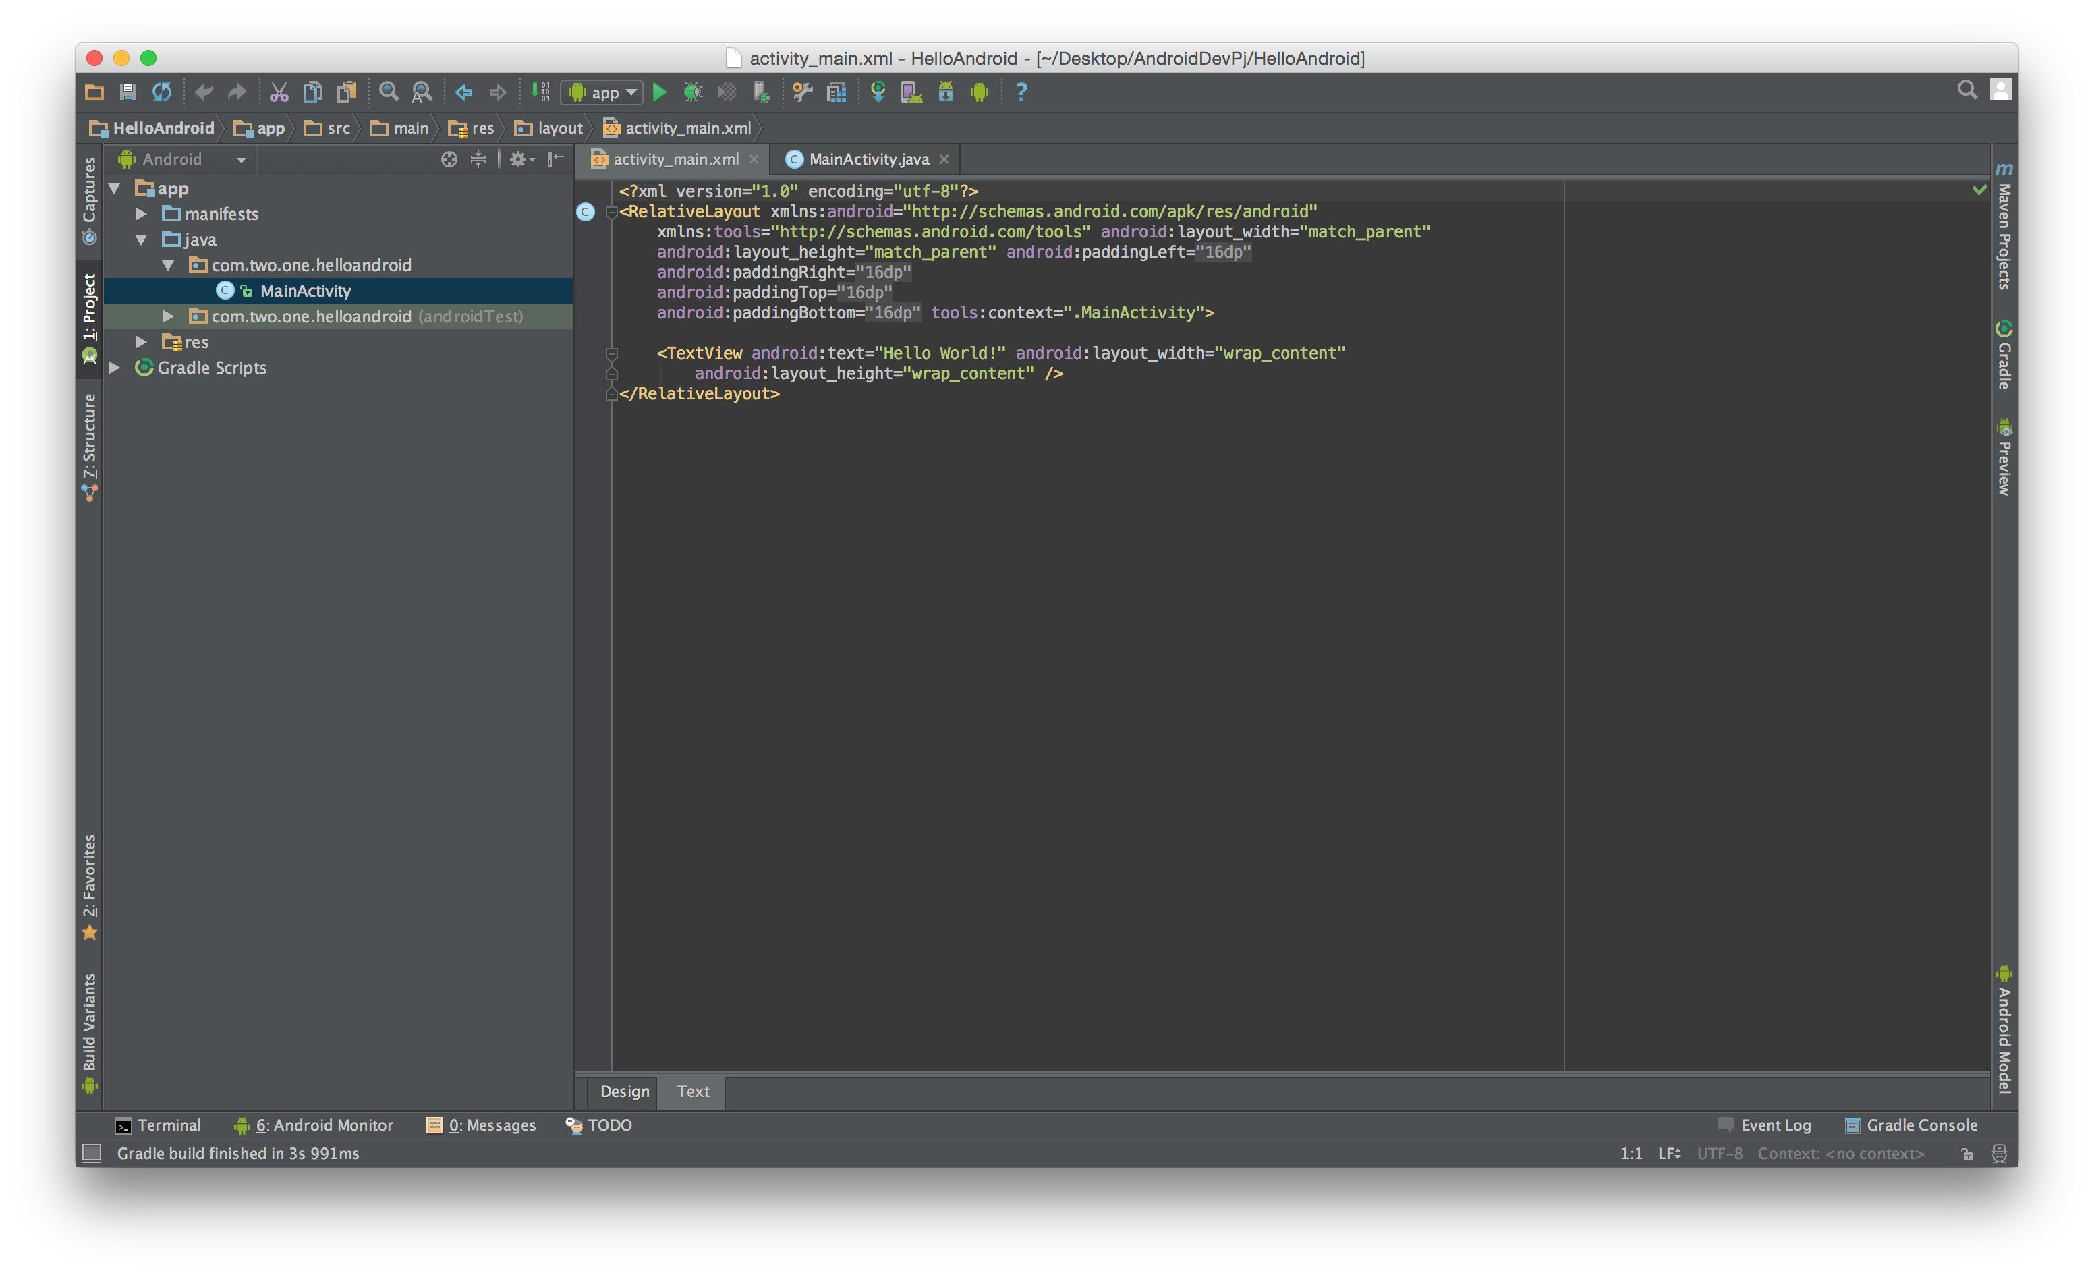This screenshot has width=2094, height=1275.
Task: Open the app run configuration dropdown
Action: point(602,92)
